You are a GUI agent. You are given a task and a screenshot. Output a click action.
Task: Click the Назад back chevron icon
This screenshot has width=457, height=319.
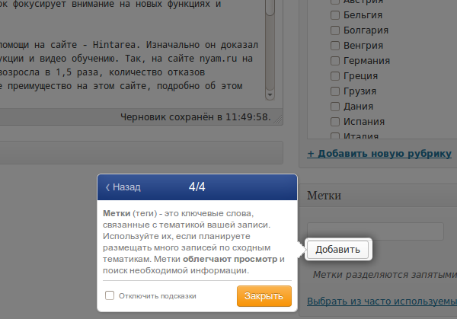(107, 187)
